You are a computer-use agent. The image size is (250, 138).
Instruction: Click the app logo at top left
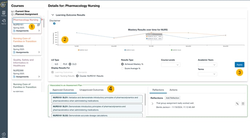click(x=3, y=4)
